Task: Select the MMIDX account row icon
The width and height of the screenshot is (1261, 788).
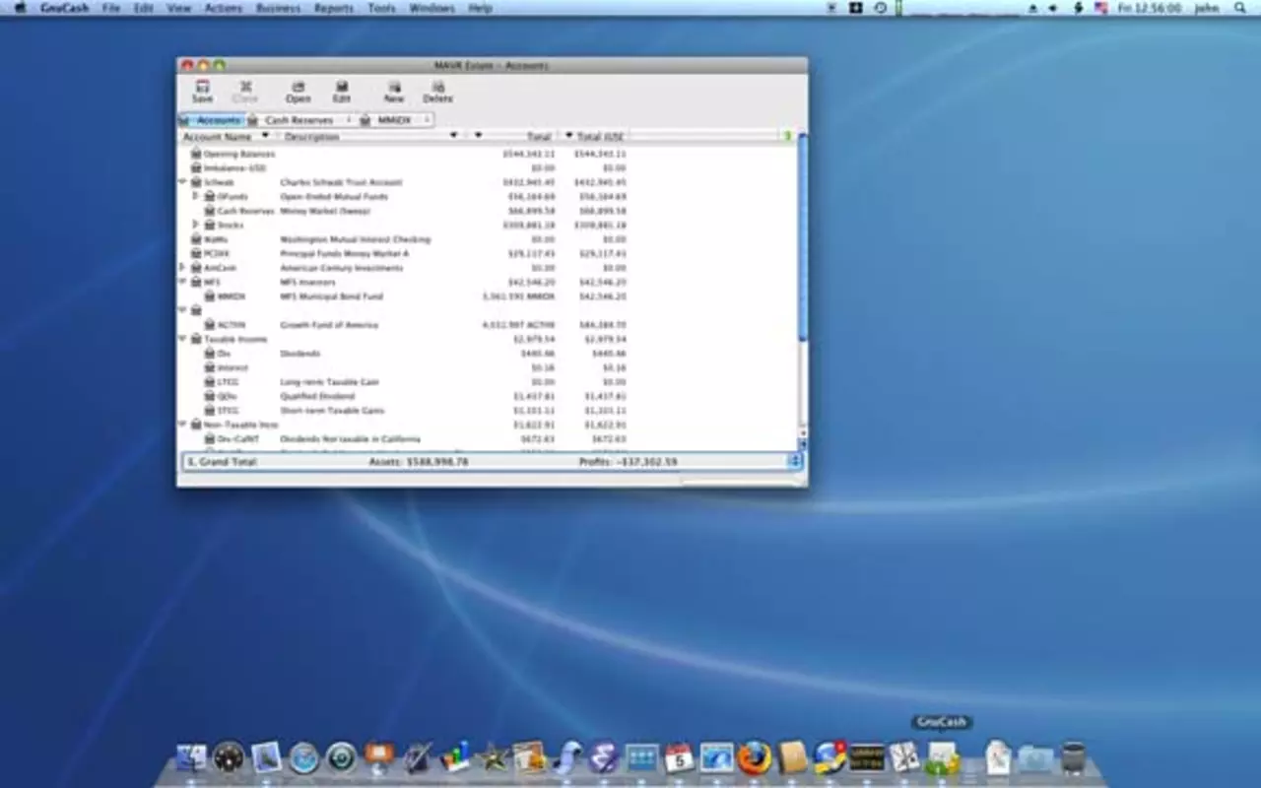Action: [210, 295]
